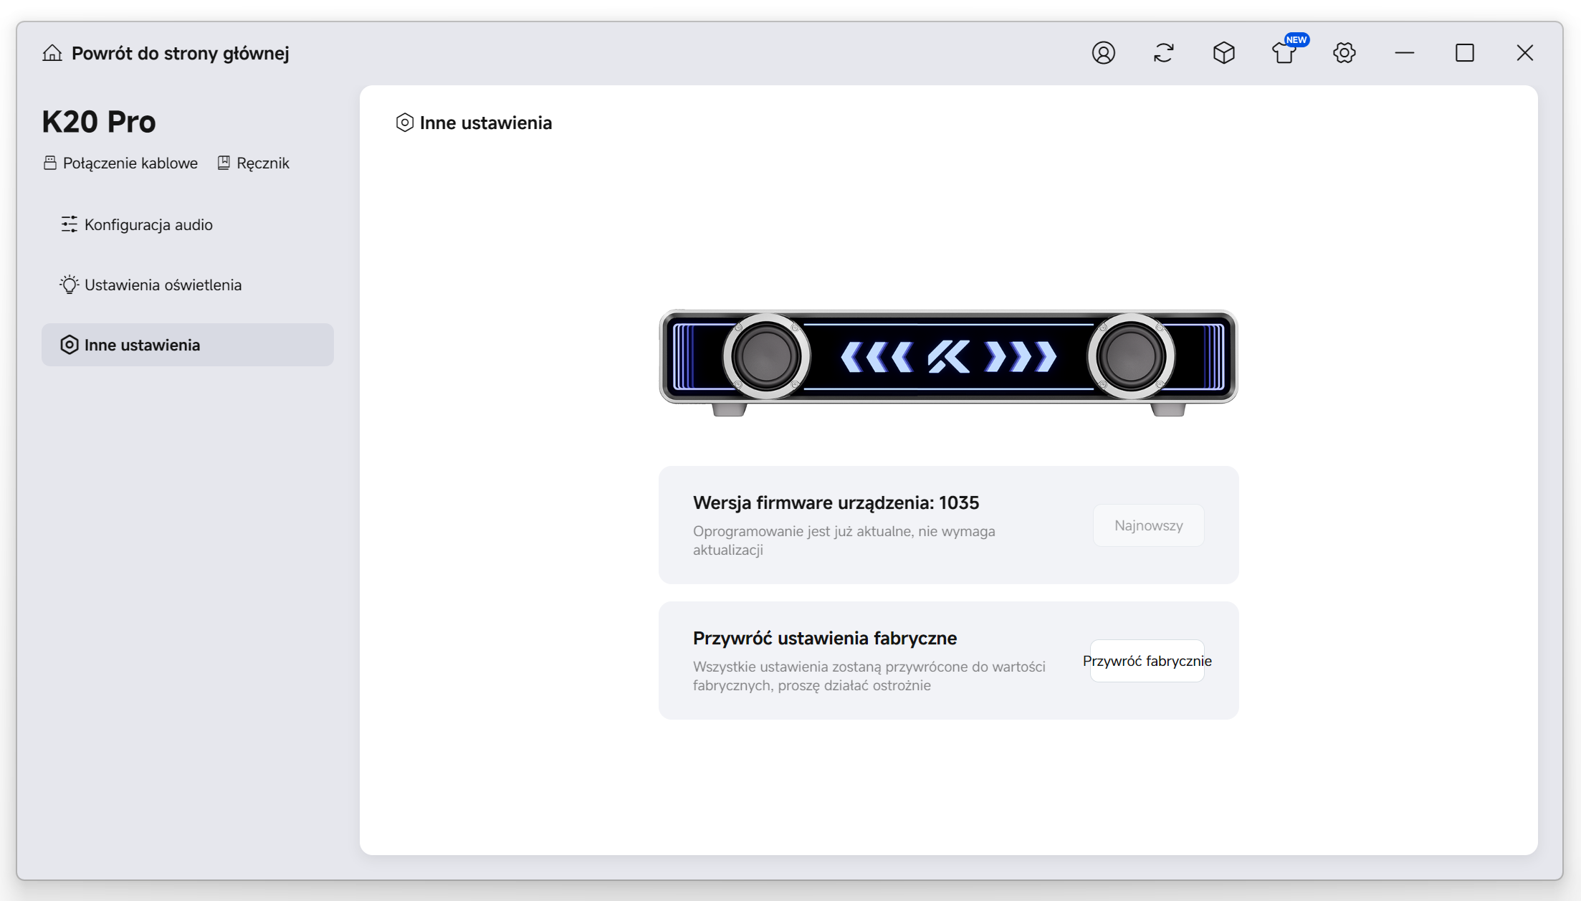Click the hexagon icon in sidebar Inne ustawienia
Screen dimensions: 1581x901
(x=69, y=345)
